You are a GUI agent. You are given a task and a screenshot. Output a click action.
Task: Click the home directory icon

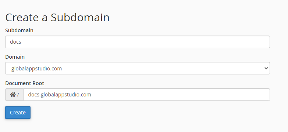coord(13,95)
